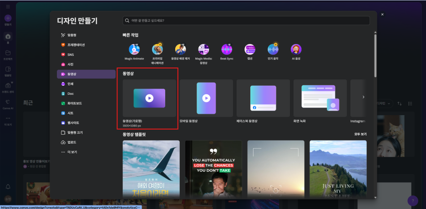Select the 업로드 category
Viewport: 426px width, 209px height.
(86, 142)
